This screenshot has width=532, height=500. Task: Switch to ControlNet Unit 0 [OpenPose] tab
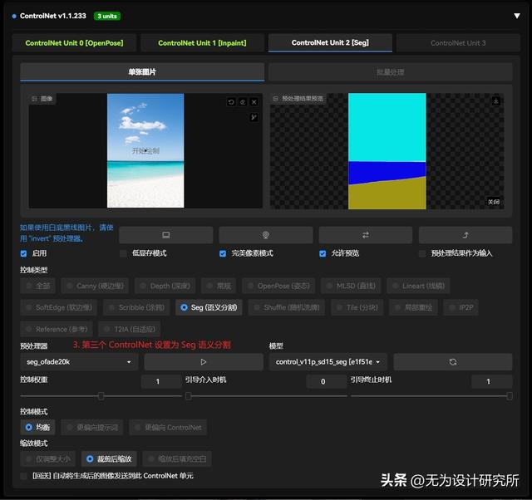pyautogui.click(x=73, y=42)
